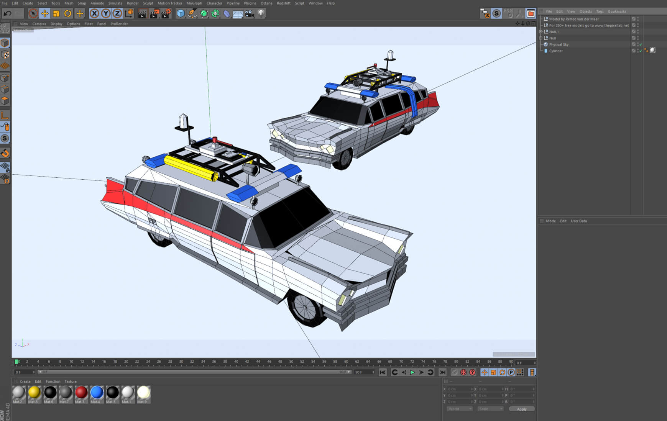Open the Subdivision Surface generators icon
The image size is (667, 421).
click(204, 14)
